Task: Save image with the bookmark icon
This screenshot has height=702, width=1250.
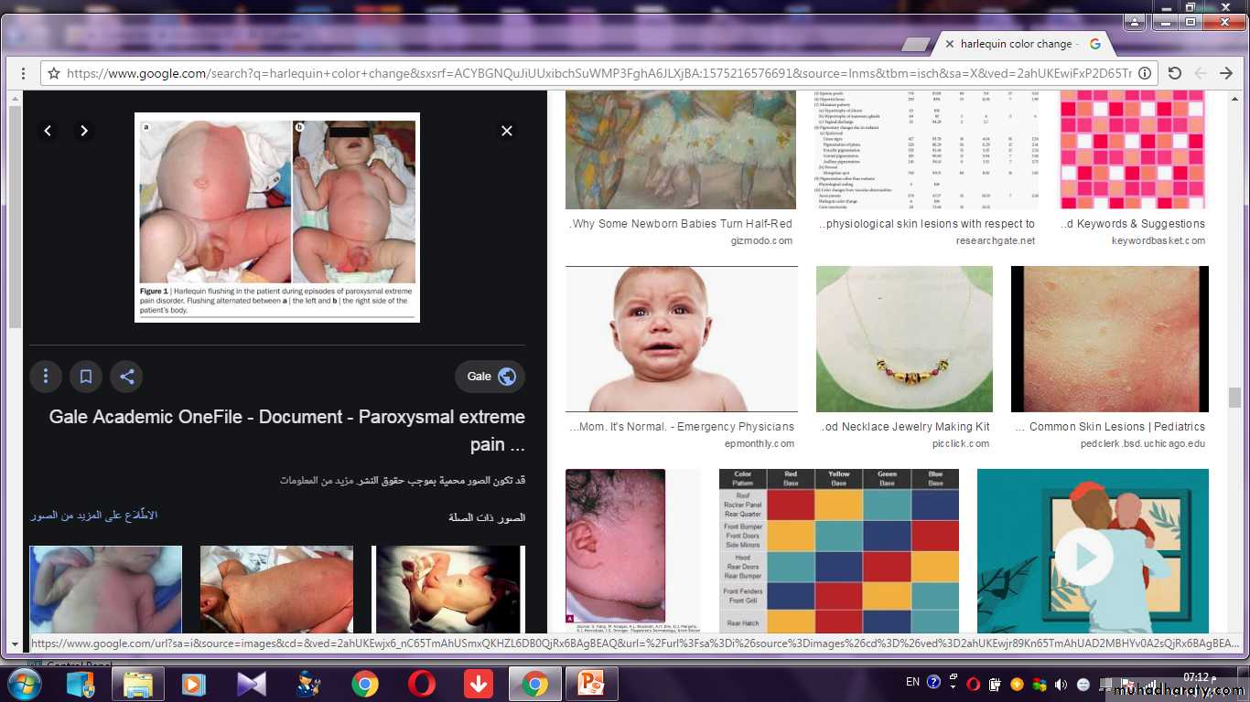Action: coord(86,376)
